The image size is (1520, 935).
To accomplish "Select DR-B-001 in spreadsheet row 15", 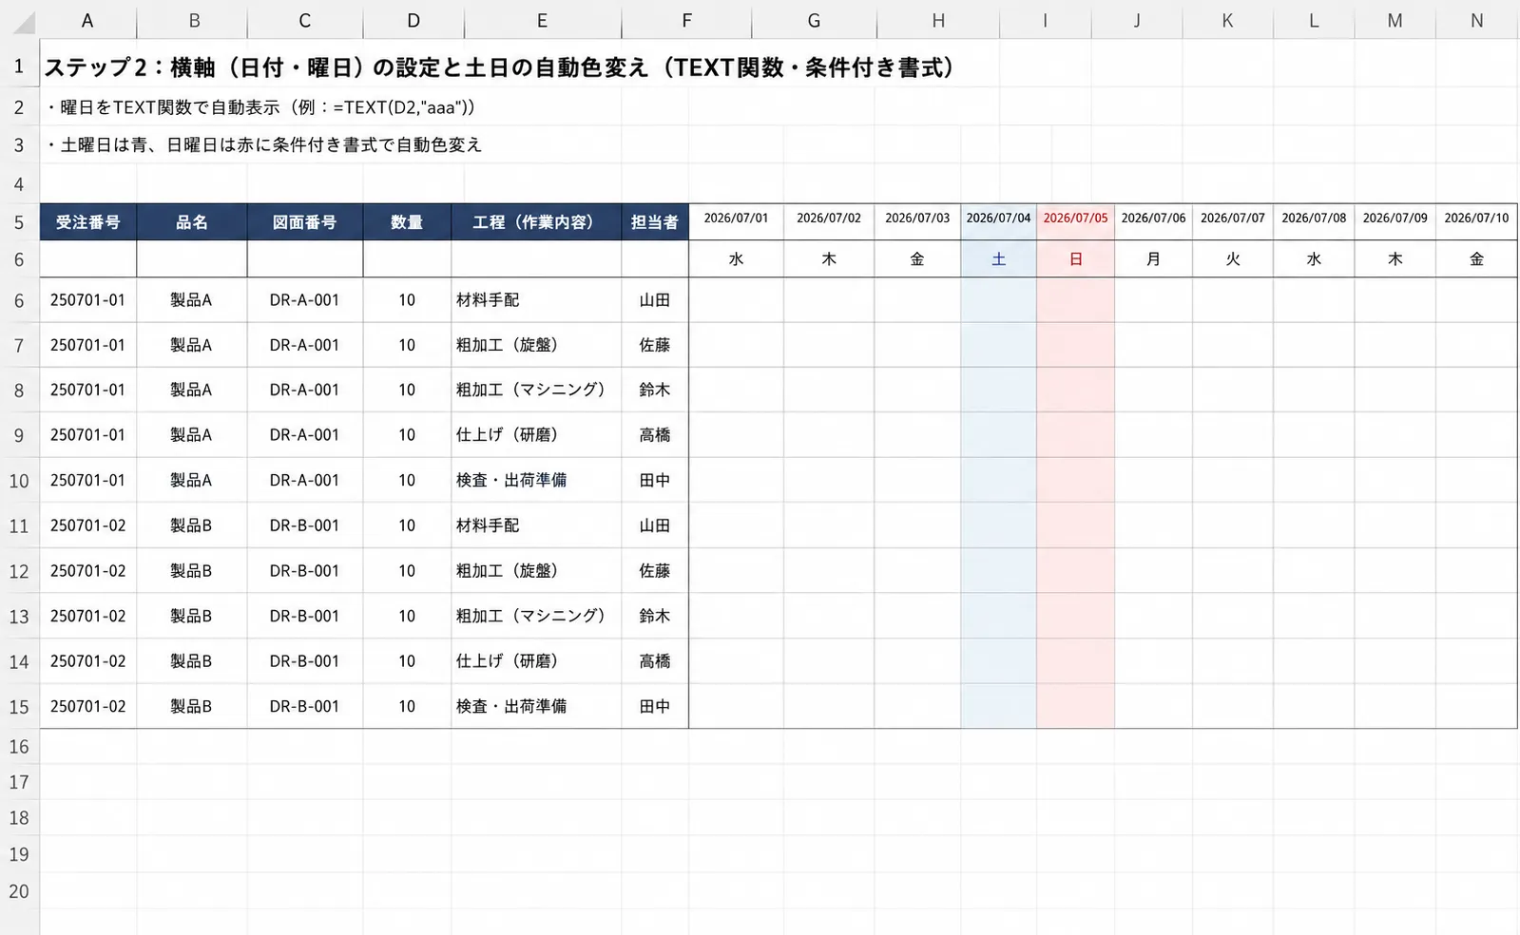I will coord(304,706).
